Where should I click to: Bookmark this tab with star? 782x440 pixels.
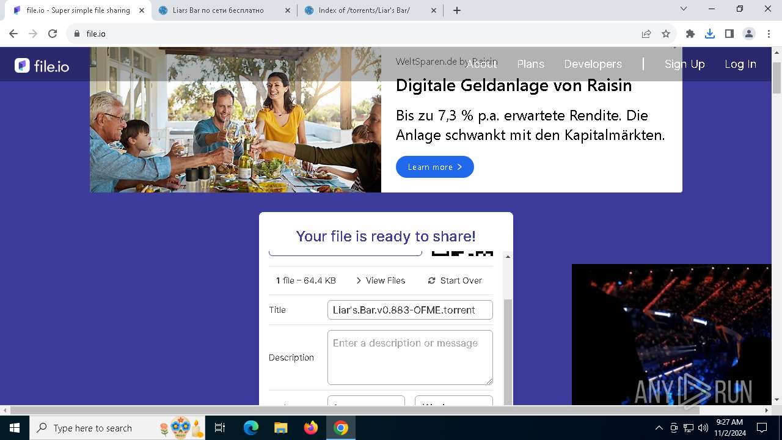tap(666, 34)
